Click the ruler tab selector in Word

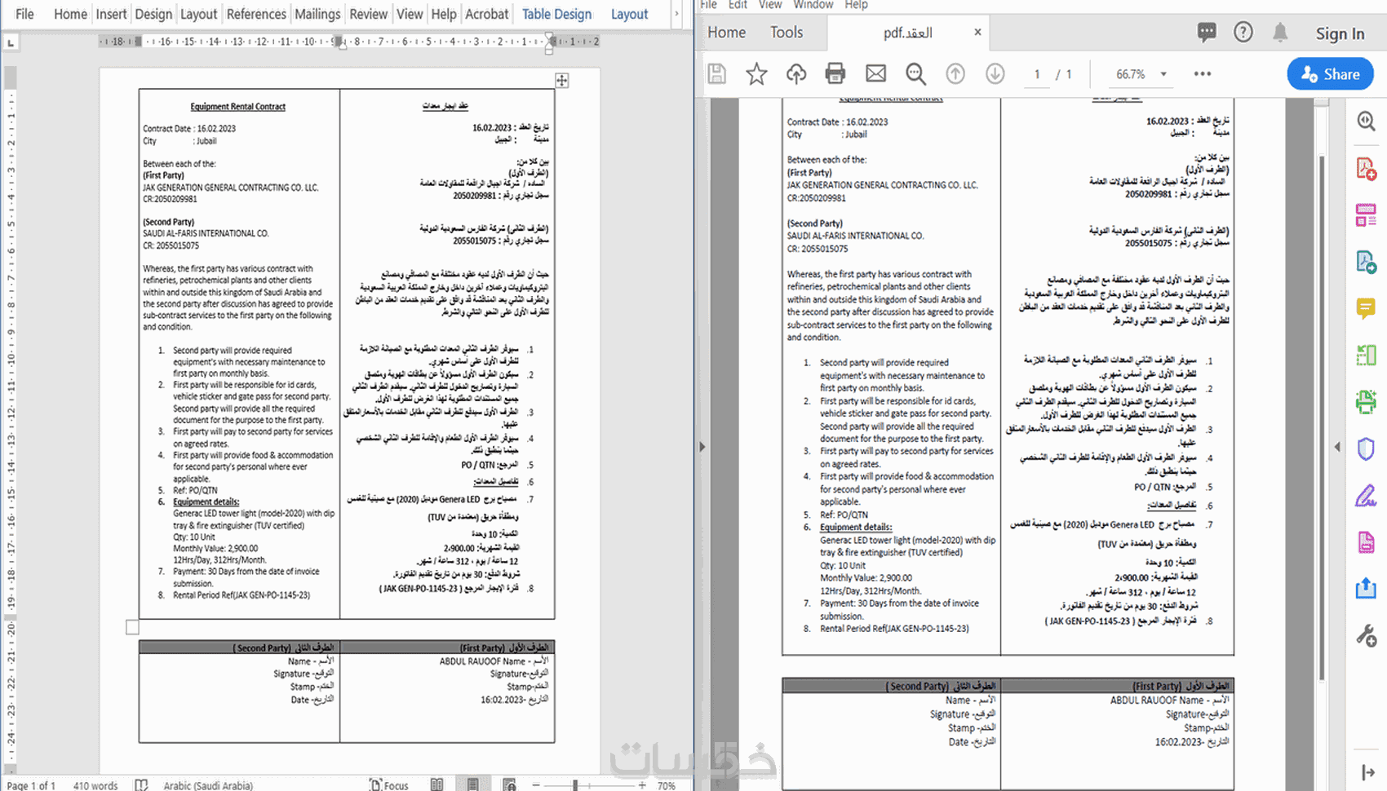(x=11, y=42)
